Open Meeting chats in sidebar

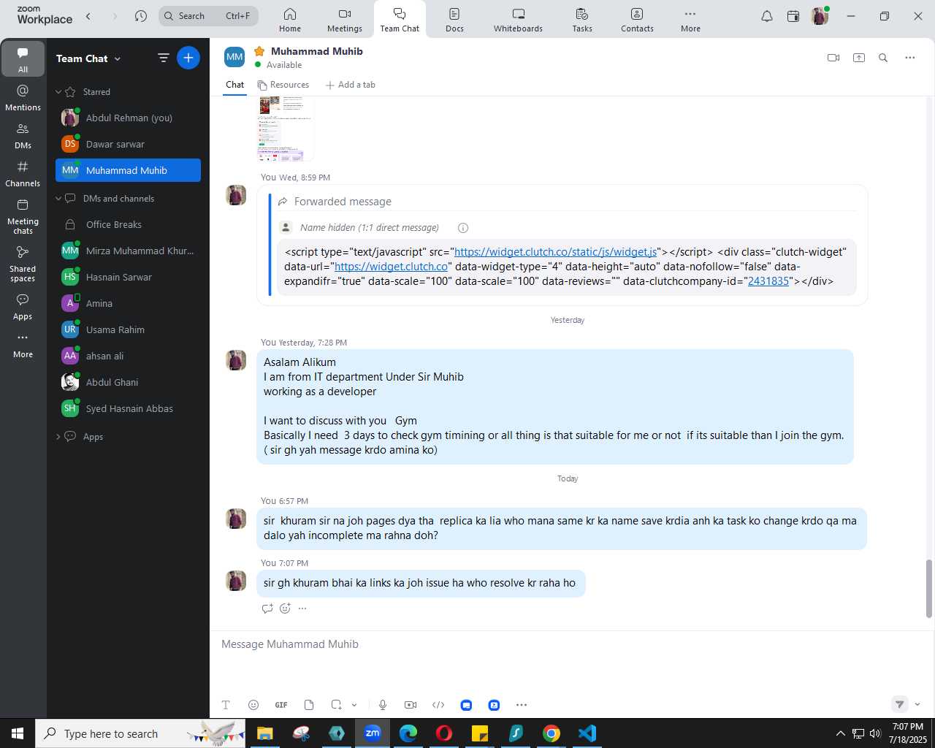pos(23,216)
